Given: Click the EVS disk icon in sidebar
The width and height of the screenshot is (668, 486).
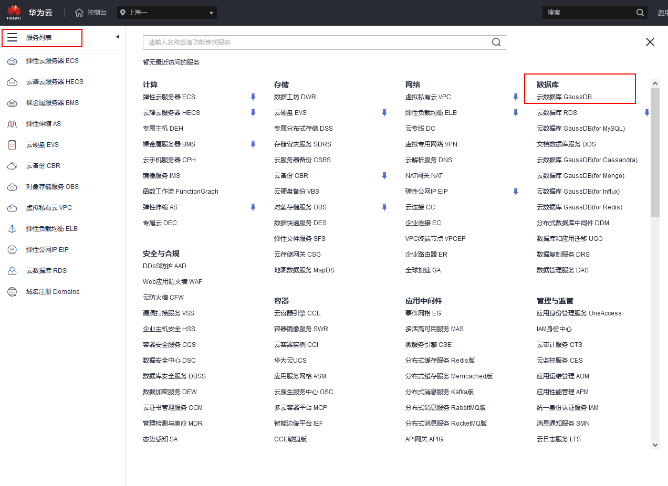Looking at the screenshot, I should click(x=12, y=145).
